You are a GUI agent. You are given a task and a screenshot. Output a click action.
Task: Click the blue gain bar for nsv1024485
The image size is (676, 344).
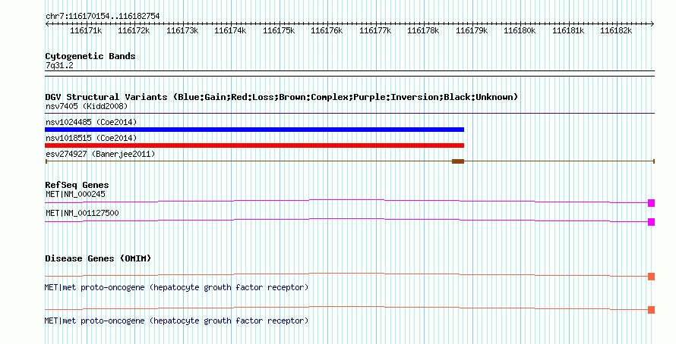pos(254,130)
